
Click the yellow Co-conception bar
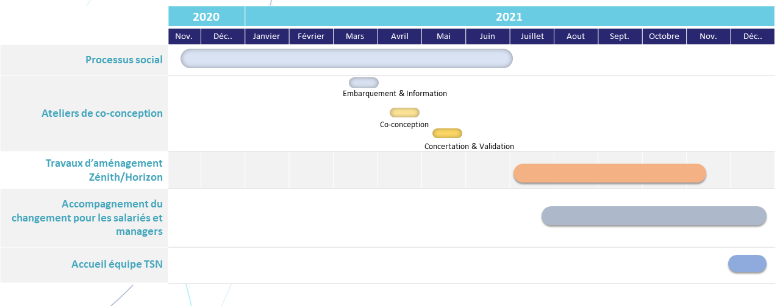[x=404, y=113]
